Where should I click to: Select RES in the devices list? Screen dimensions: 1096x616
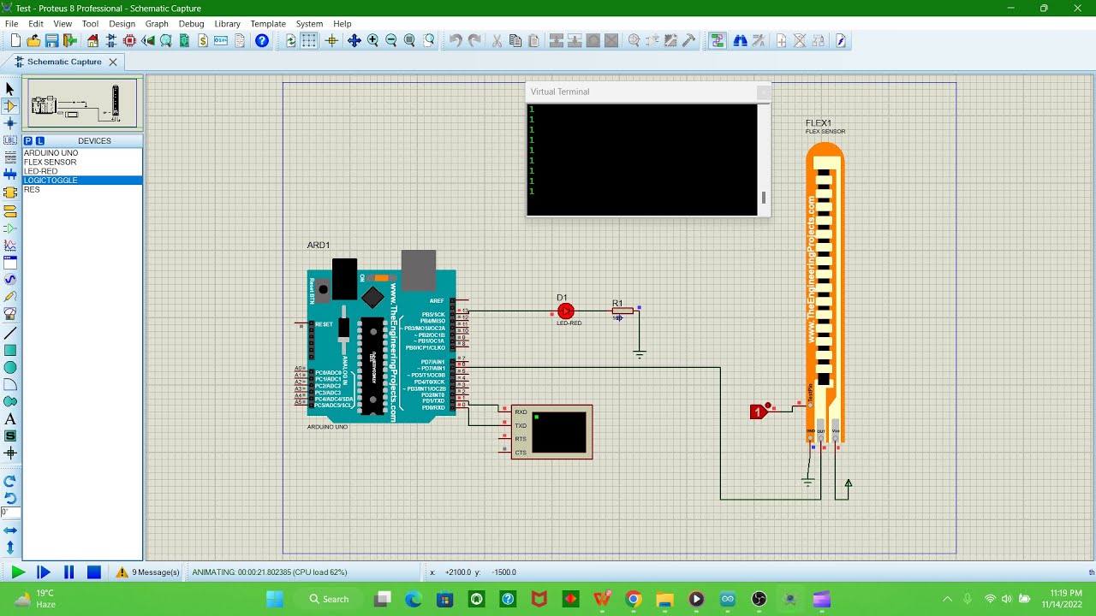click(82, 189)
